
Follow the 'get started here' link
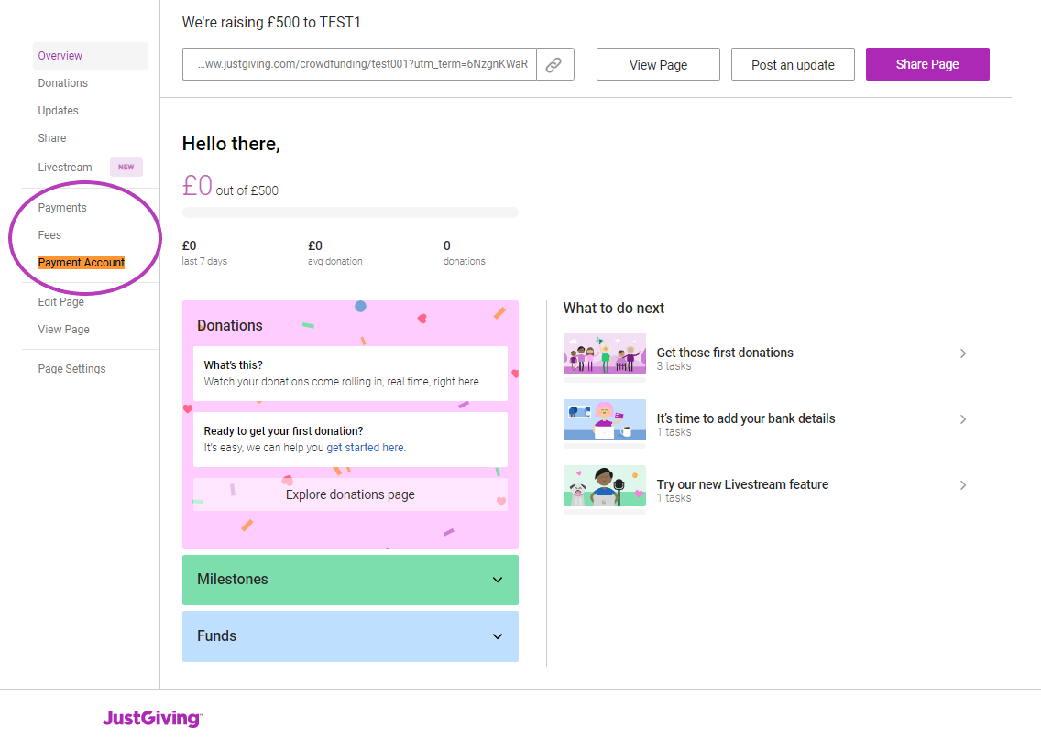(365, 448)
